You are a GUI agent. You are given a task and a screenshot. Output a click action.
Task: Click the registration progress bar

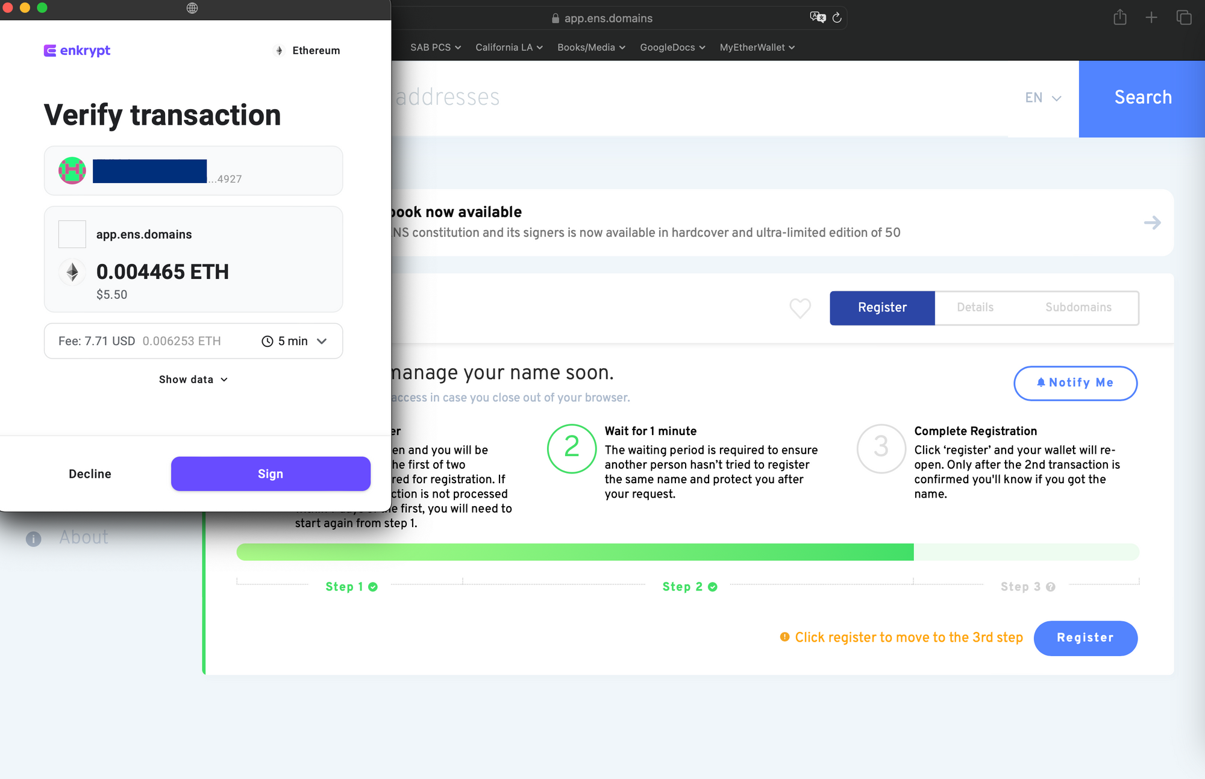(687, 552)
